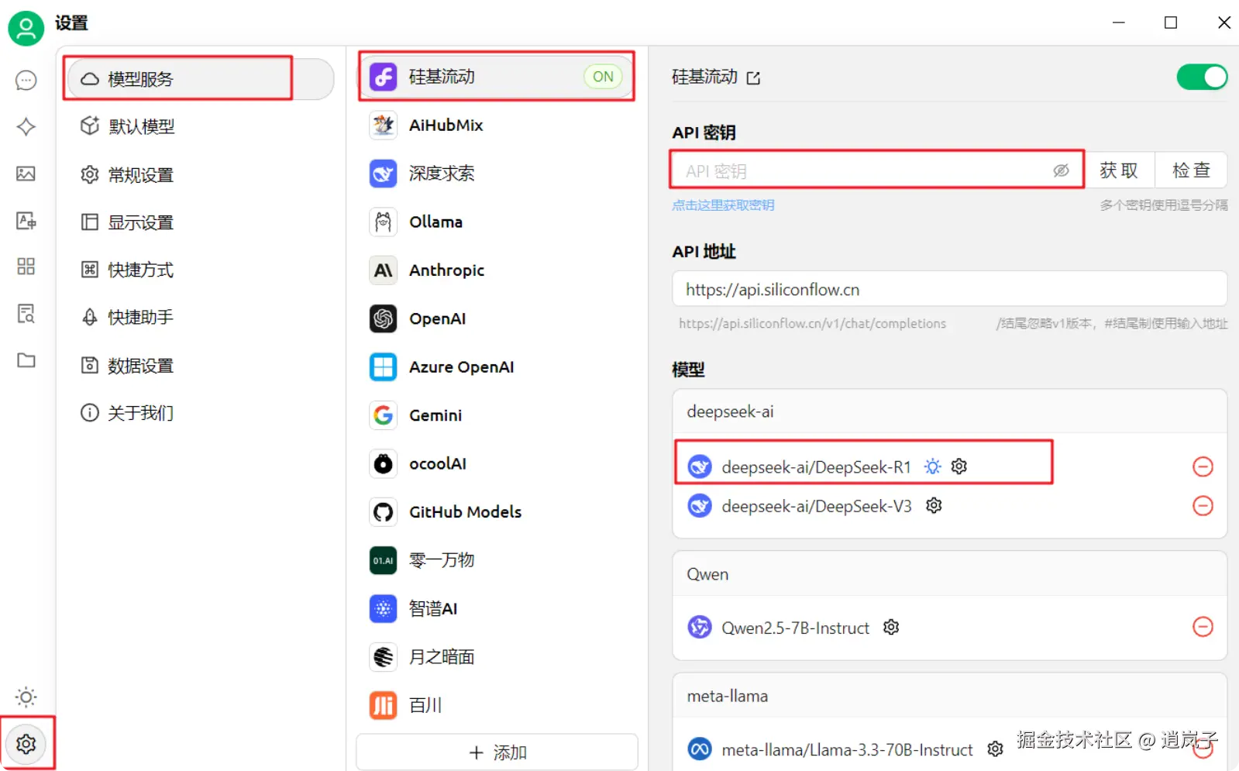Select the ocoolAI provider
The width and height of the screenshot is (1239, 771).
click(x=496, y=464)
